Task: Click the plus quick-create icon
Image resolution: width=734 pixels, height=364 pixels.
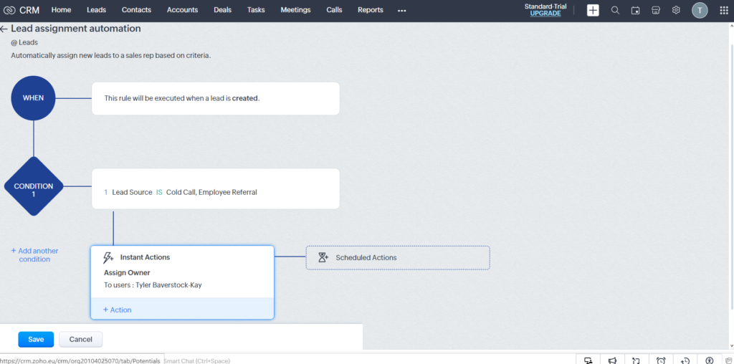Action: pos(593,10)
